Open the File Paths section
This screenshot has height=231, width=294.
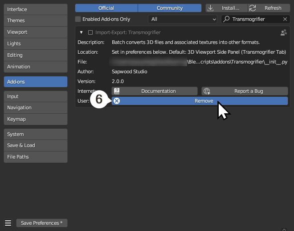(36, 157)
